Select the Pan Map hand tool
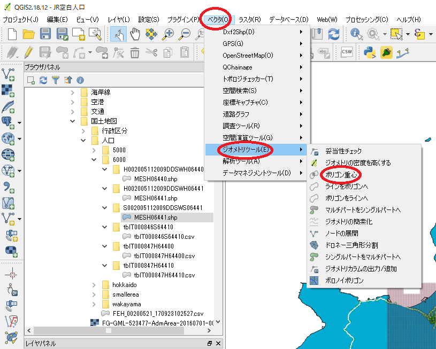This screenshot has height=349, width=436. [x=135, y=34]
